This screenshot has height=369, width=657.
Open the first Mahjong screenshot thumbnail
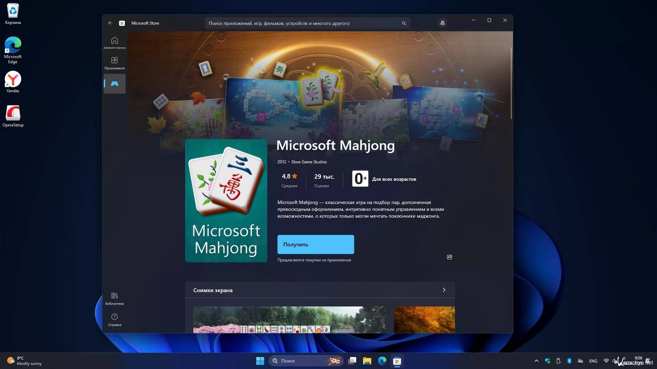tap(289, 319)
